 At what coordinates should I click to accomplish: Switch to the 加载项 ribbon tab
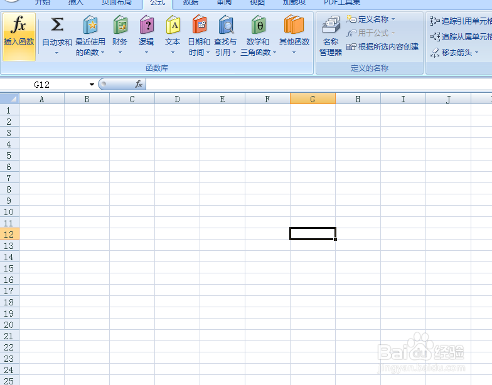click(294, 3)
